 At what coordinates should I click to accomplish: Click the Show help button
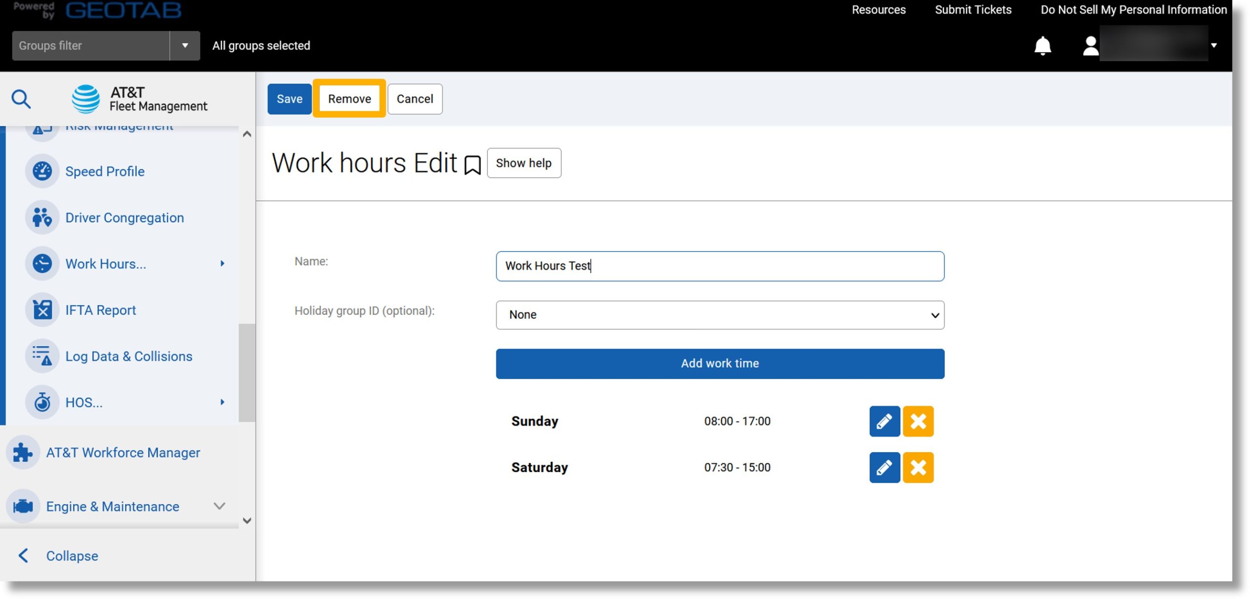(524, 163)
